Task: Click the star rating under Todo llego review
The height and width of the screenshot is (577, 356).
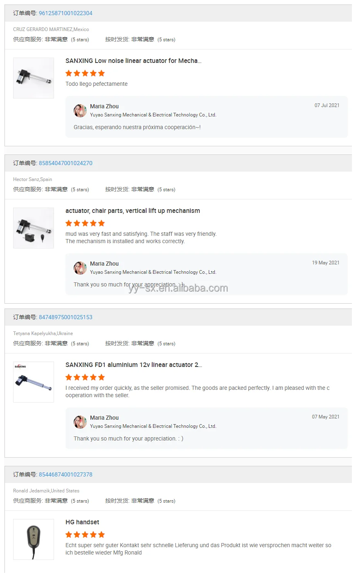Action: pyautogui.click(x=85, y=73)
